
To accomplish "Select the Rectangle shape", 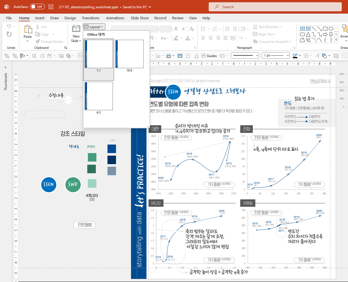I will coord(325,29).
